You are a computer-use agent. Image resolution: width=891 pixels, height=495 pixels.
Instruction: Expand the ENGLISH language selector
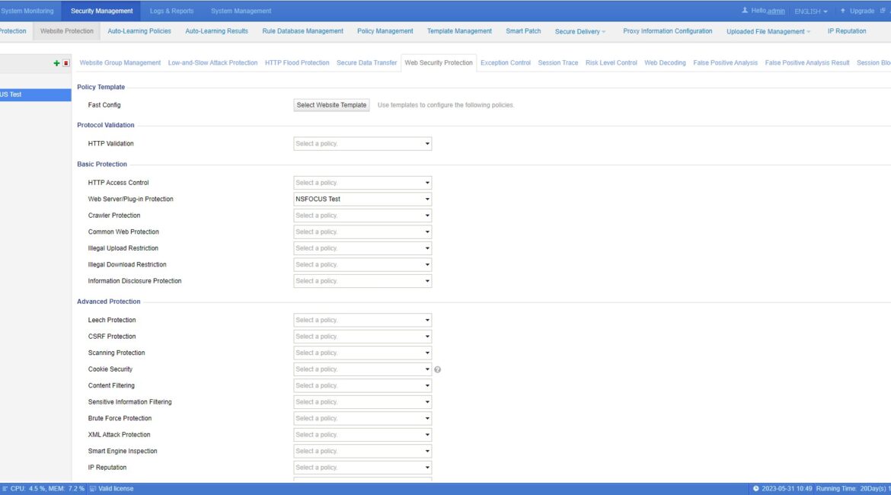pos(810,11)
